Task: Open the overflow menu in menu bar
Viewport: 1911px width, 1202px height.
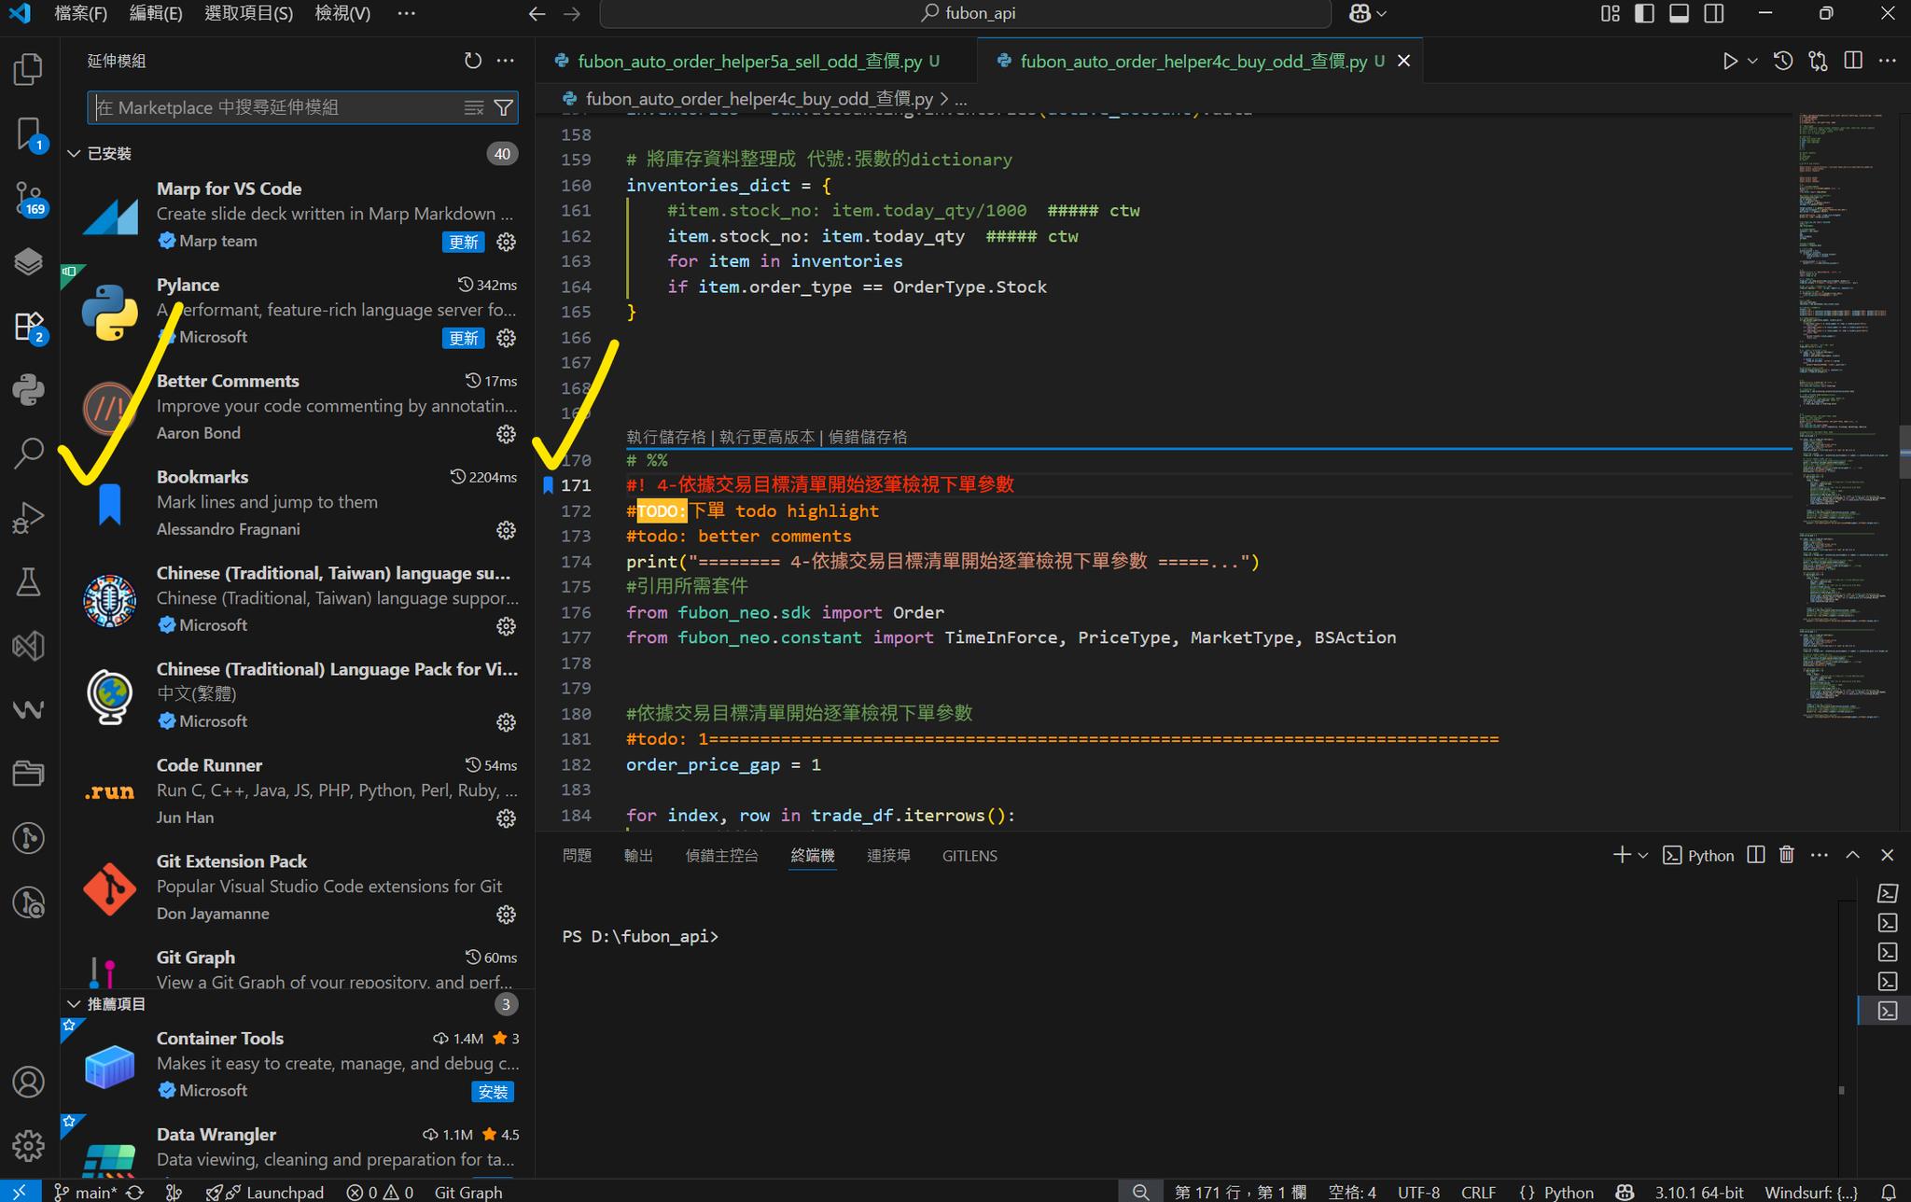Action: [x=406, y=13]
